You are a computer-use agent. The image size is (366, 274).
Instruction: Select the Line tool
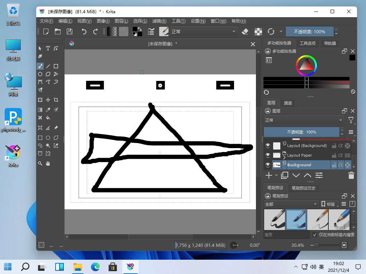point(48,66)
